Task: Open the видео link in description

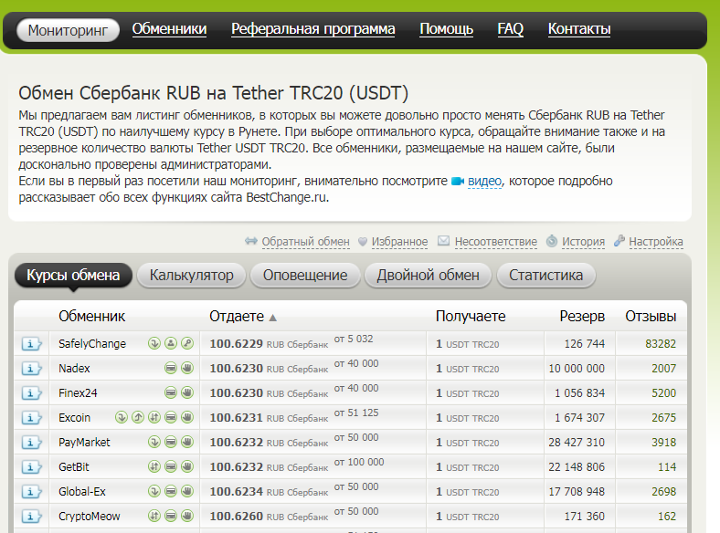Action: 484,182
